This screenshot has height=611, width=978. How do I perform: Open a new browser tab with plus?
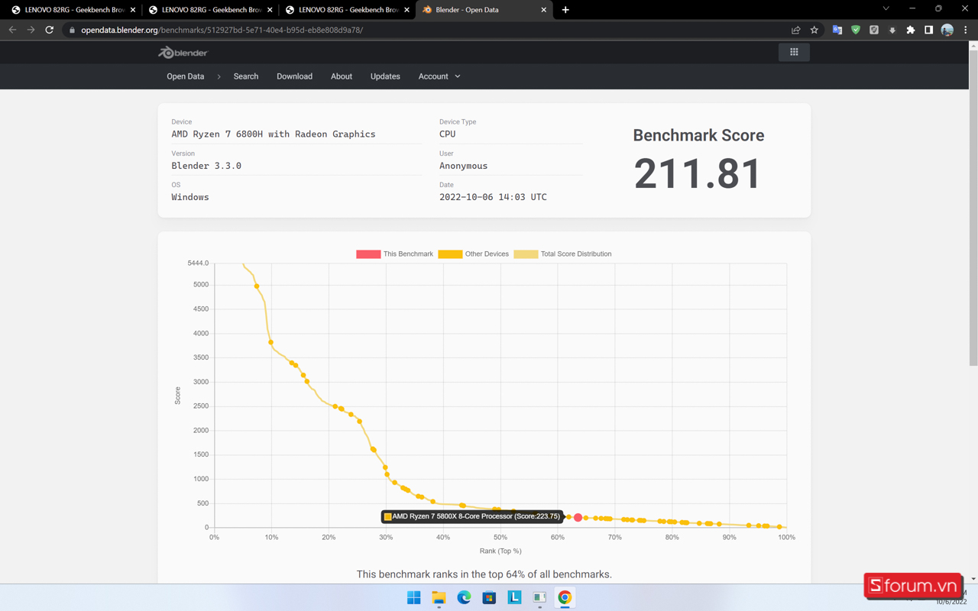point(565,10)
